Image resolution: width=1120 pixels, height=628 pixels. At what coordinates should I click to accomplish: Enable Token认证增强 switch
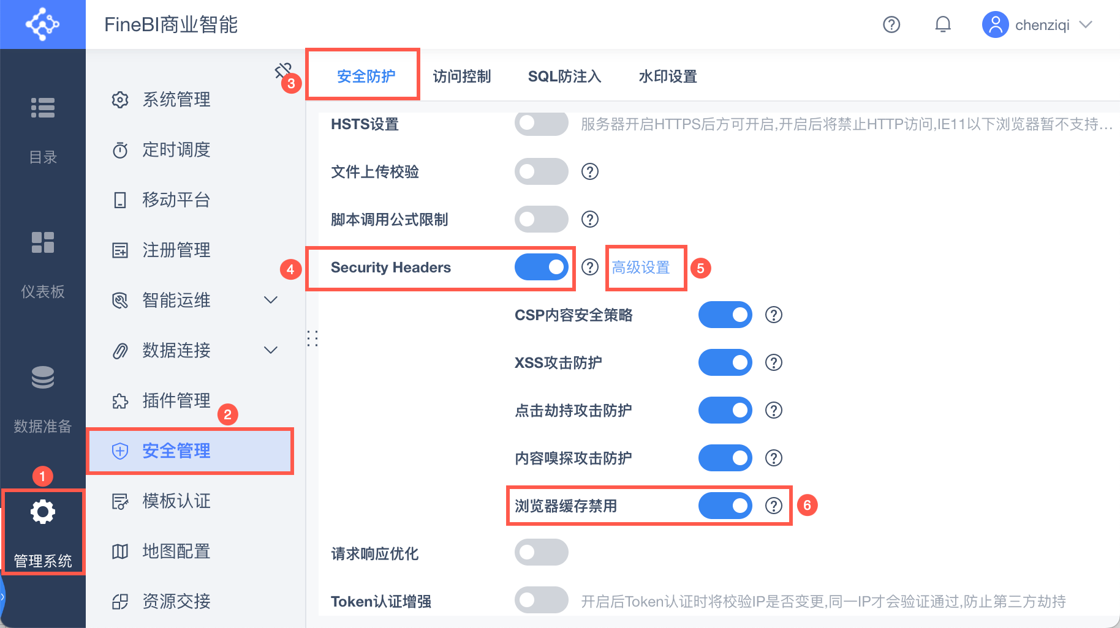[x=541, y=601]
